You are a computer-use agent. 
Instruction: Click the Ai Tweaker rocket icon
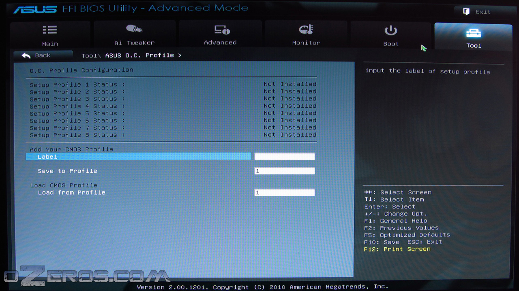tap(134, 29)
